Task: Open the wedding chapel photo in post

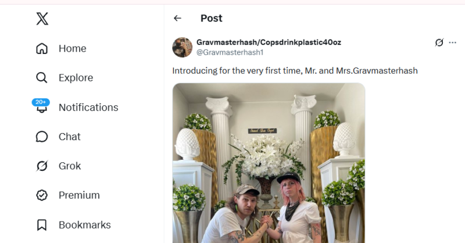Action: coord(269,163)
